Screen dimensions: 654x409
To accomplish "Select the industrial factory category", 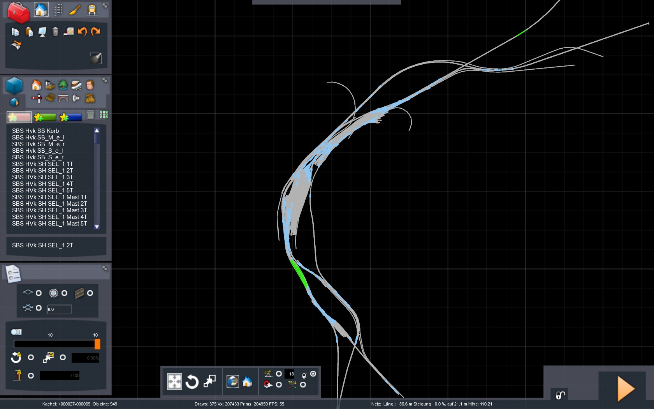I will click(x=50, y=85).
